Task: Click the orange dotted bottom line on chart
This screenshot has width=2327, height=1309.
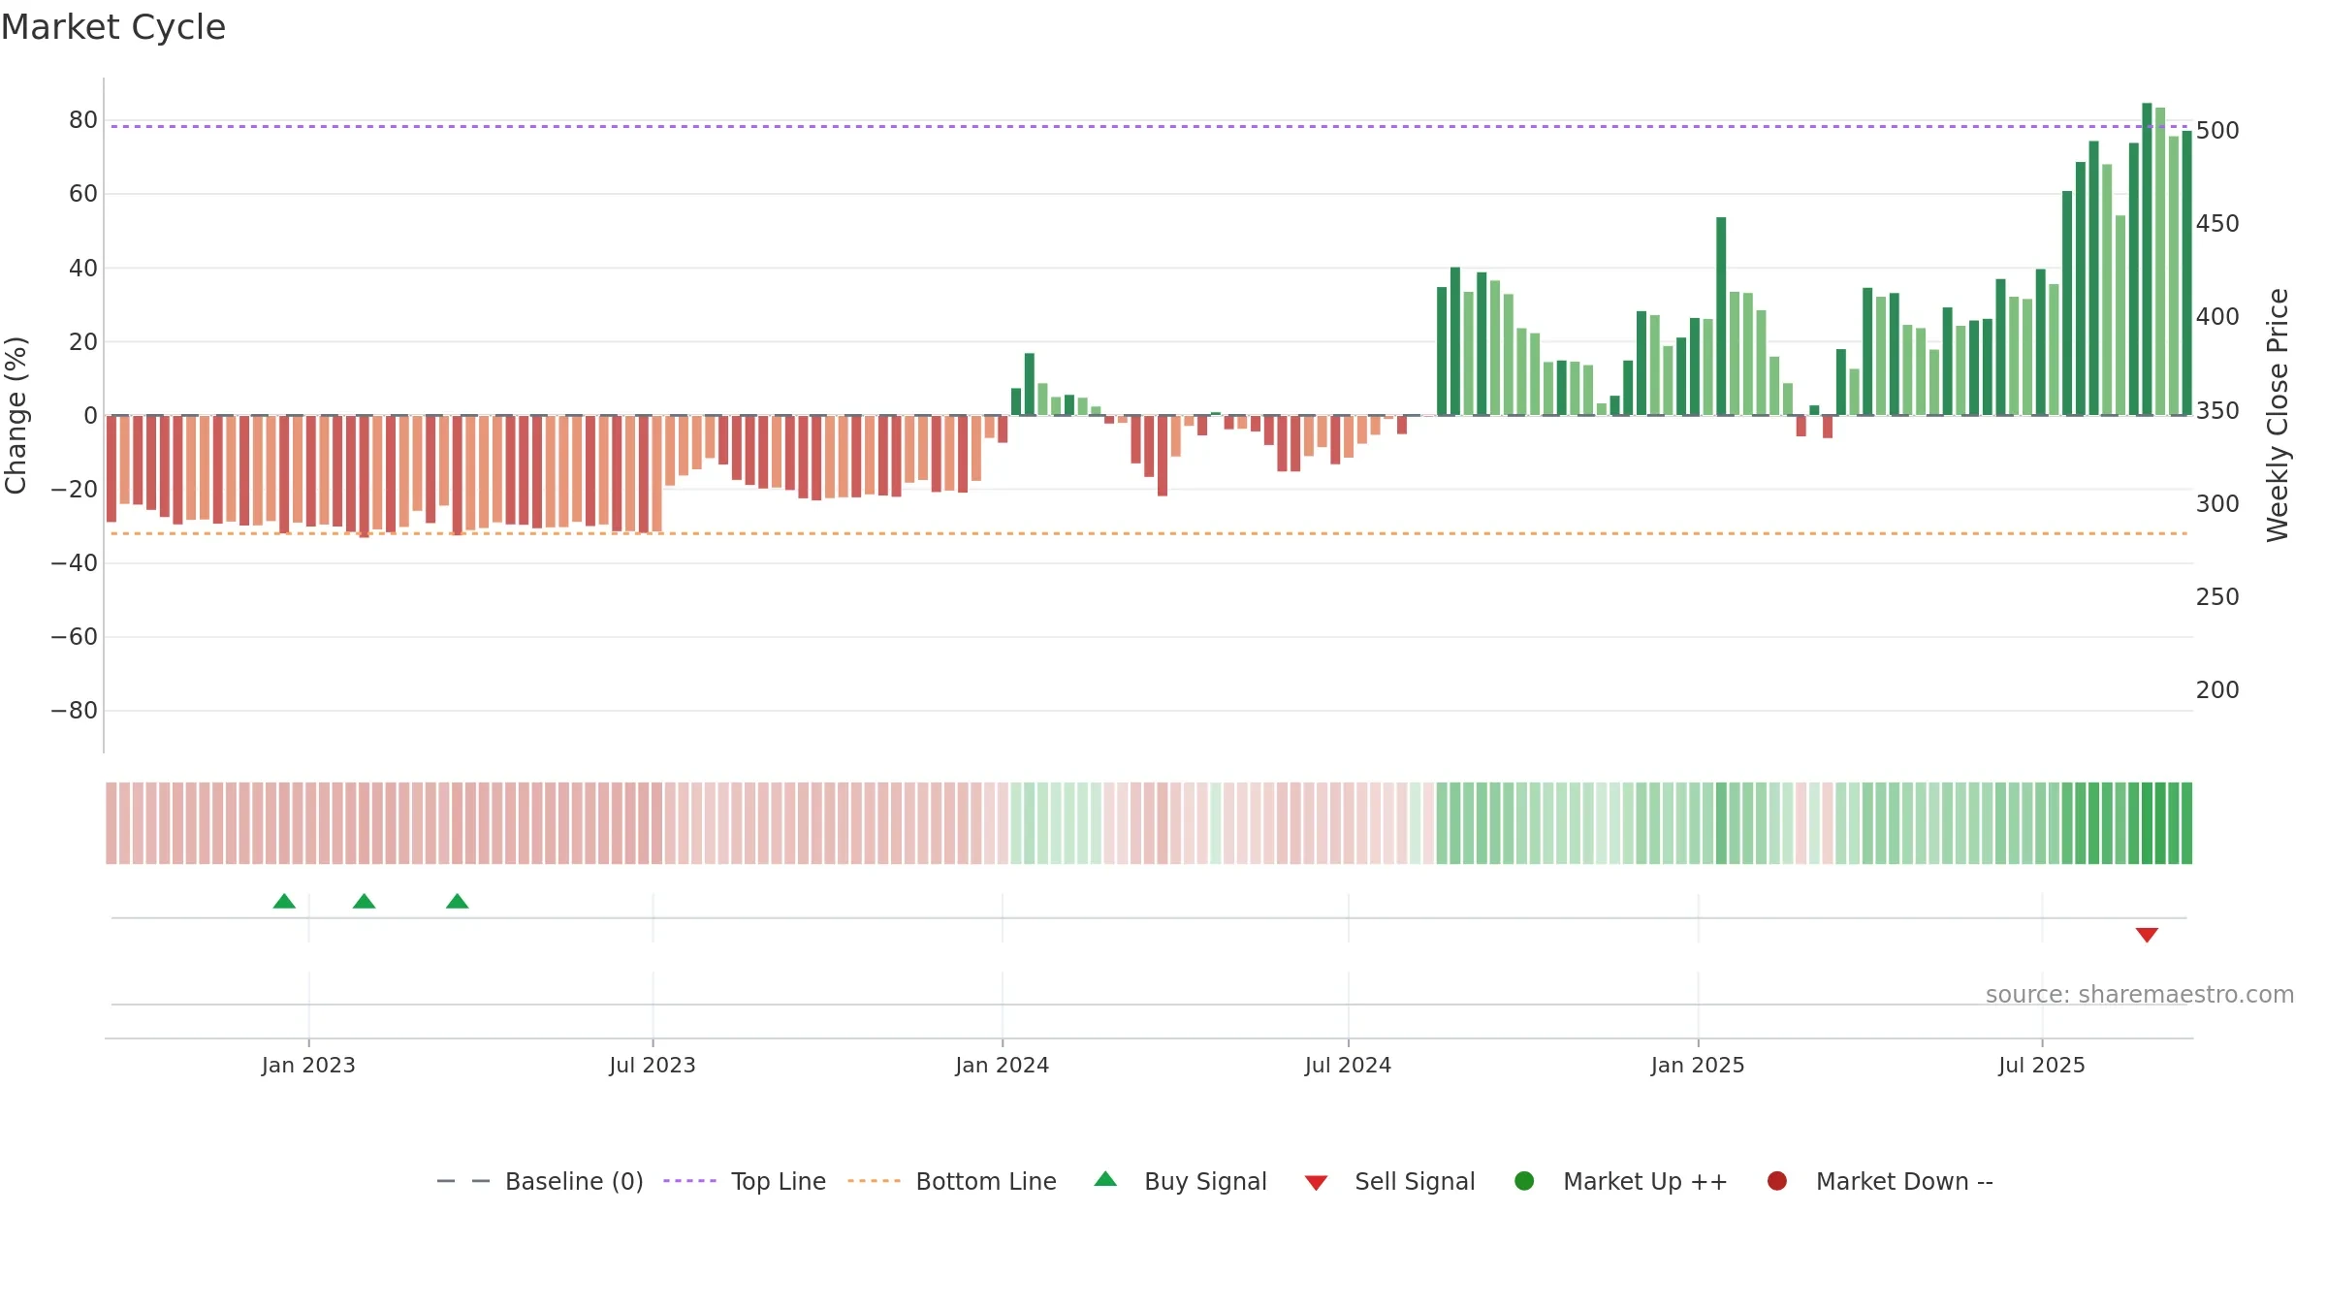Action: pyautogui.click(x=1148, y=533)
